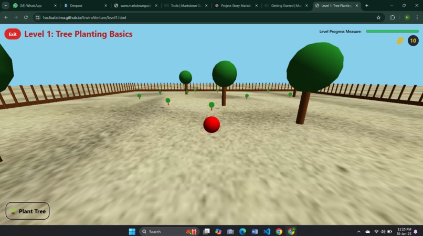
Task: Click the red ball player
Action: [211, 125]
